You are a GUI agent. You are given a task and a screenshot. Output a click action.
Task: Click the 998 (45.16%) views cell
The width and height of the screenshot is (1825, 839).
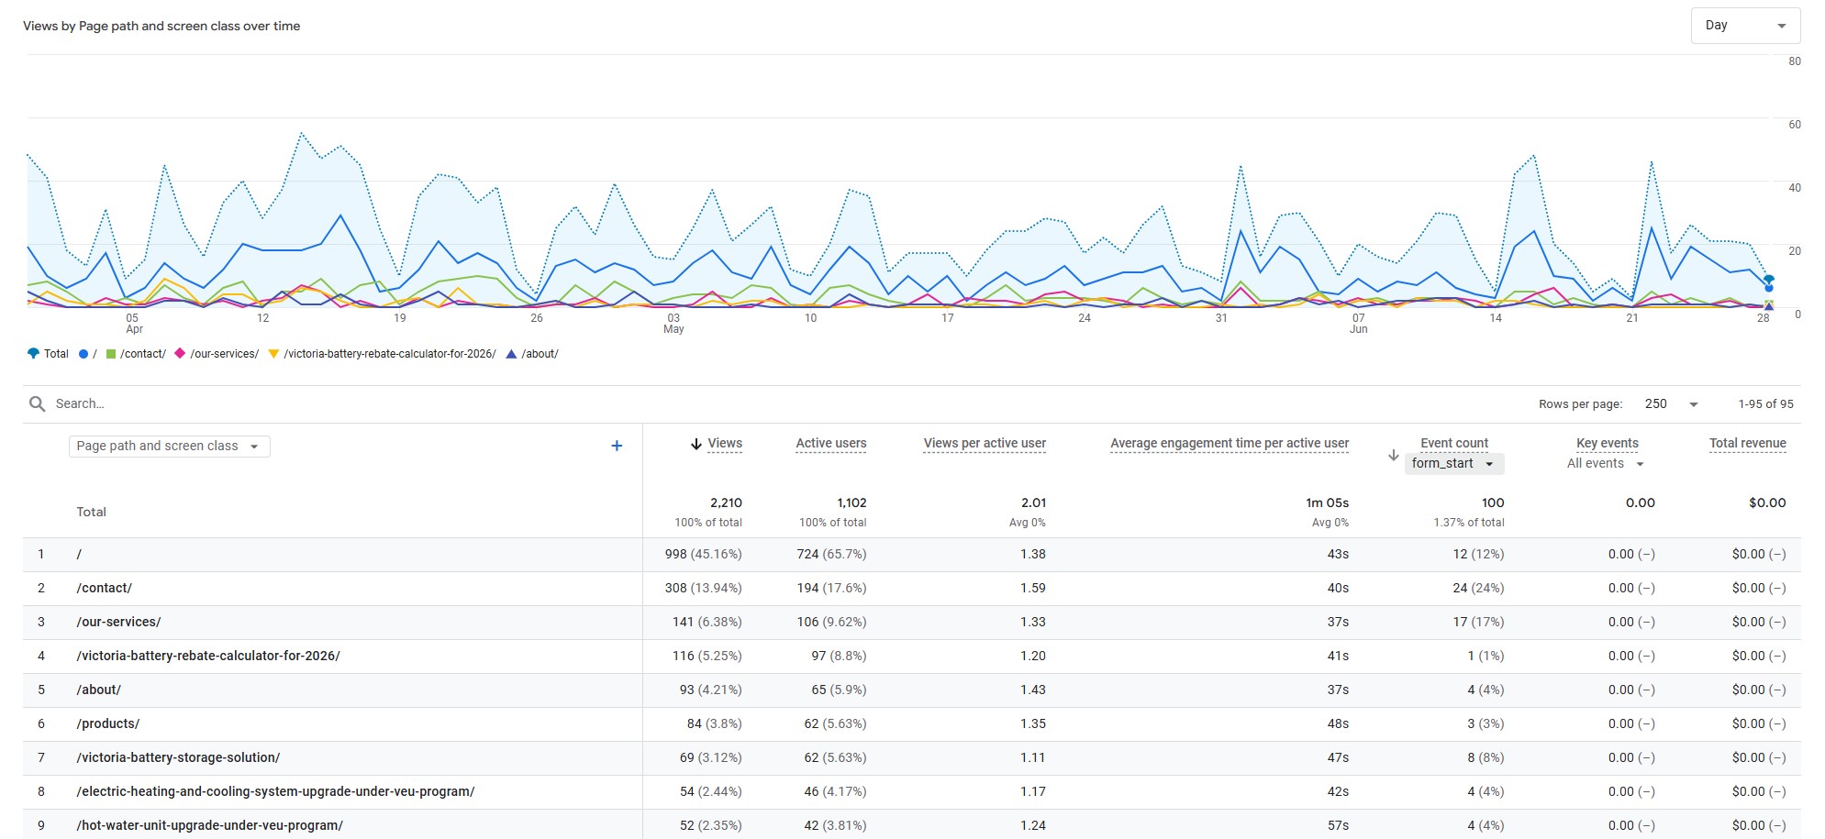coord(703,554)
